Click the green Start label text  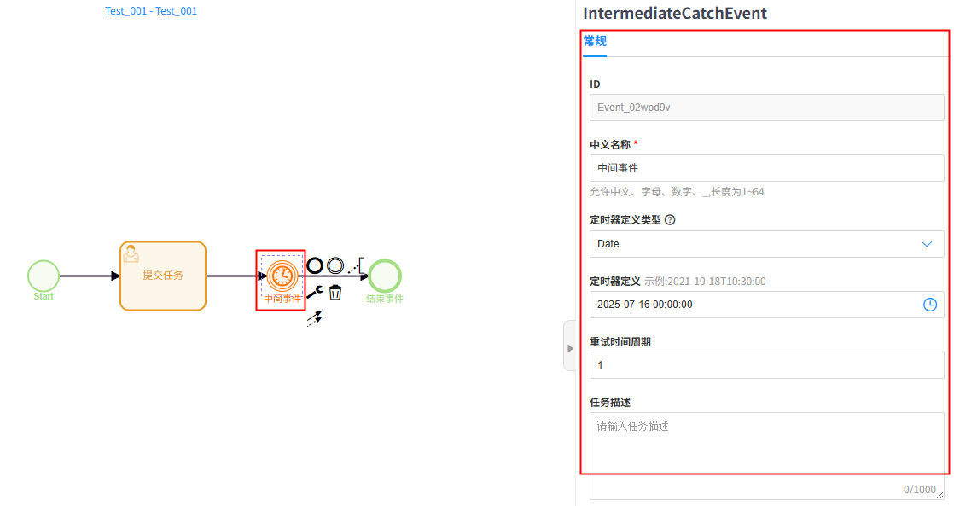click(44, 296)
